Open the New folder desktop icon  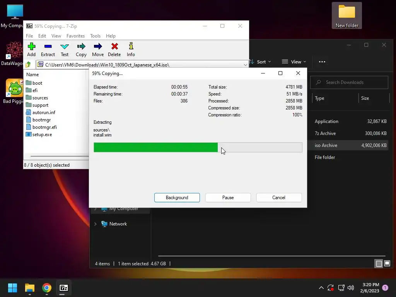(347, 15)
